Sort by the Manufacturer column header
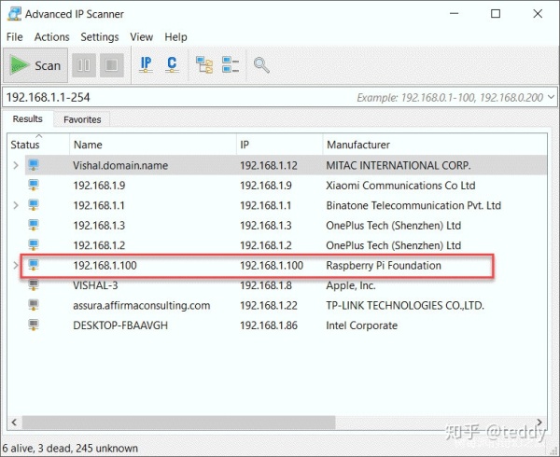The height and width of the screenshot is (457, 560). (435, 145)
